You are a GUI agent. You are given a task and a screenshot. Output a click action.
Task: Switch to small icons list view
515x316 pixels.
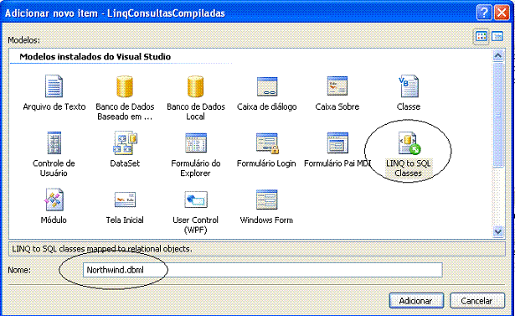(497, 36)
